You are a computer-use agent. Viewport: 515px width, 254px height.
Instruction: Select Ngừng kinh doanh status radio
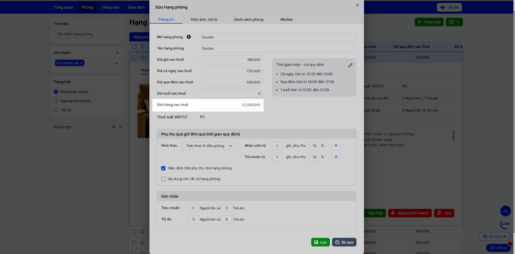[x=56, y=101]
